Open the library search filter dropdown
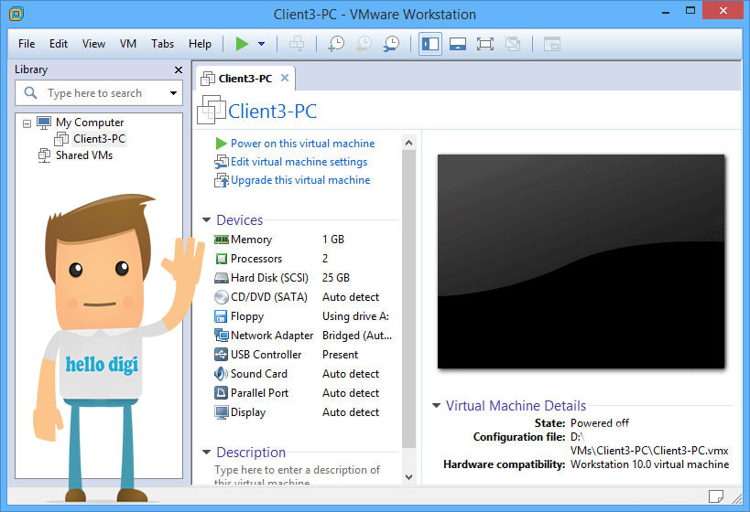 point(173,93)
